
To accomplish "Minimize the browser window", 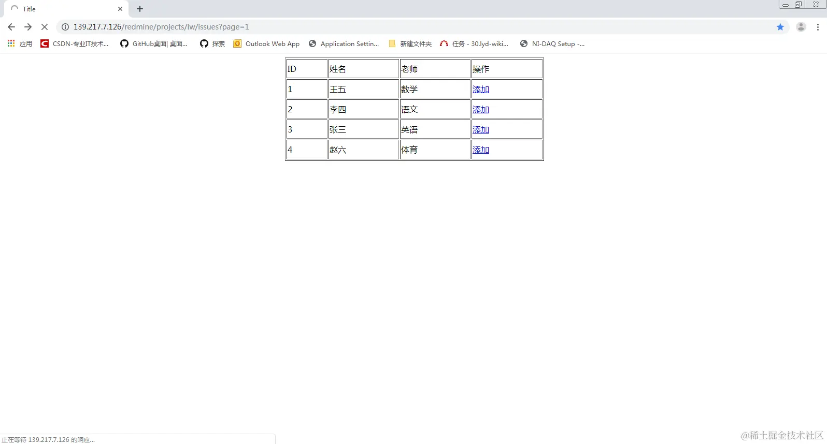I will (x=786, y=4).
